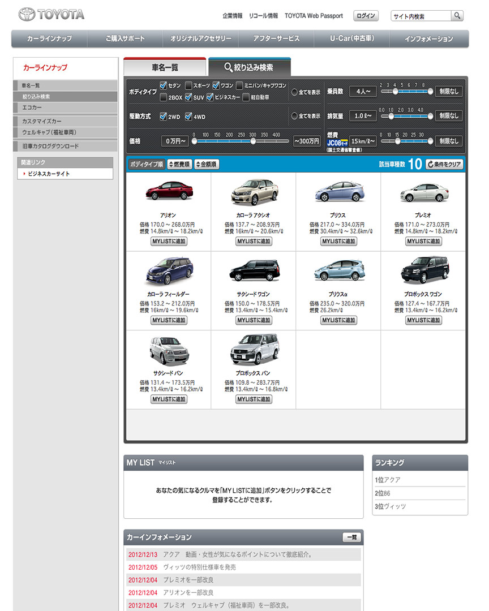This screenshot has height=611, width=489.
Task: Uncheck the 2WD drive checkbox
Action: click(x=164, y=116)
